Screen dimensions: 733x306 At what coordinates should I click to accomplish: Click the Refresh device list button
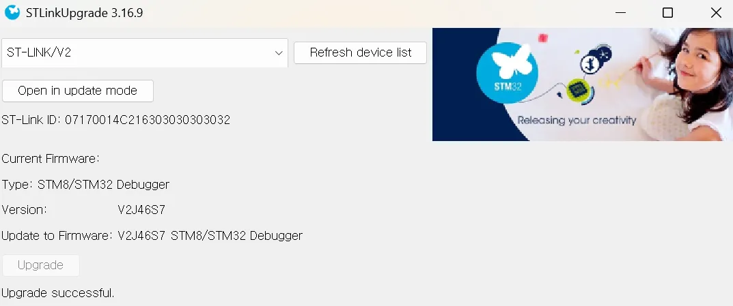361,52
